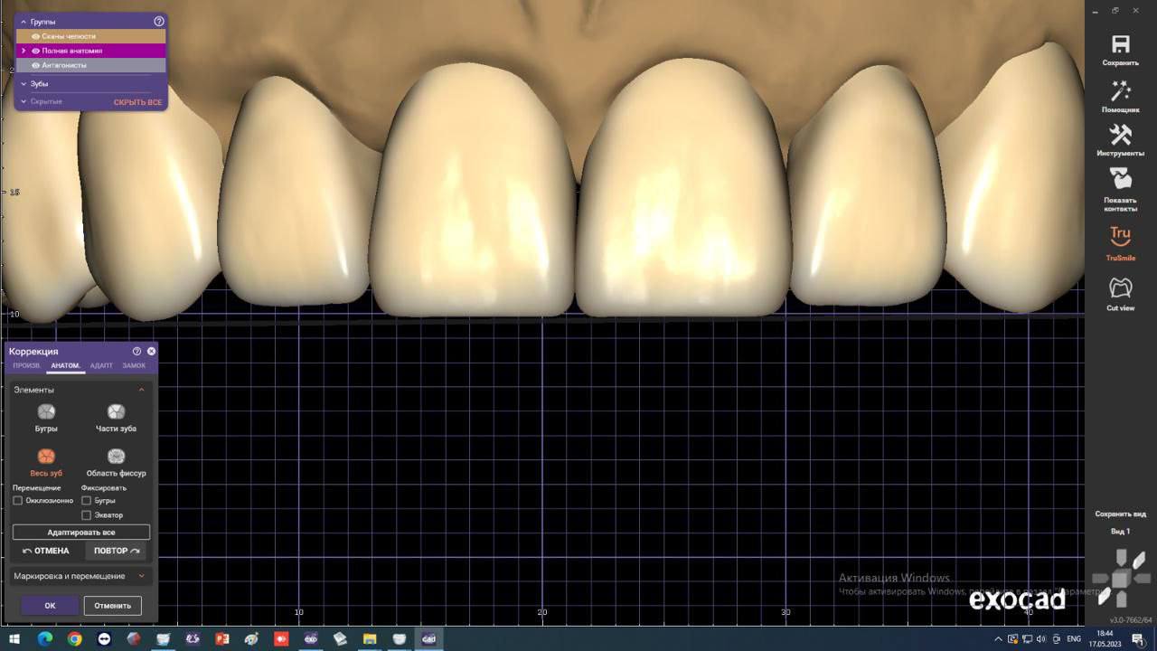This screenshot has width=1157, height=651.
Task: Collapse the Elements (Элементы) section
Action: [x=141, y=390]
